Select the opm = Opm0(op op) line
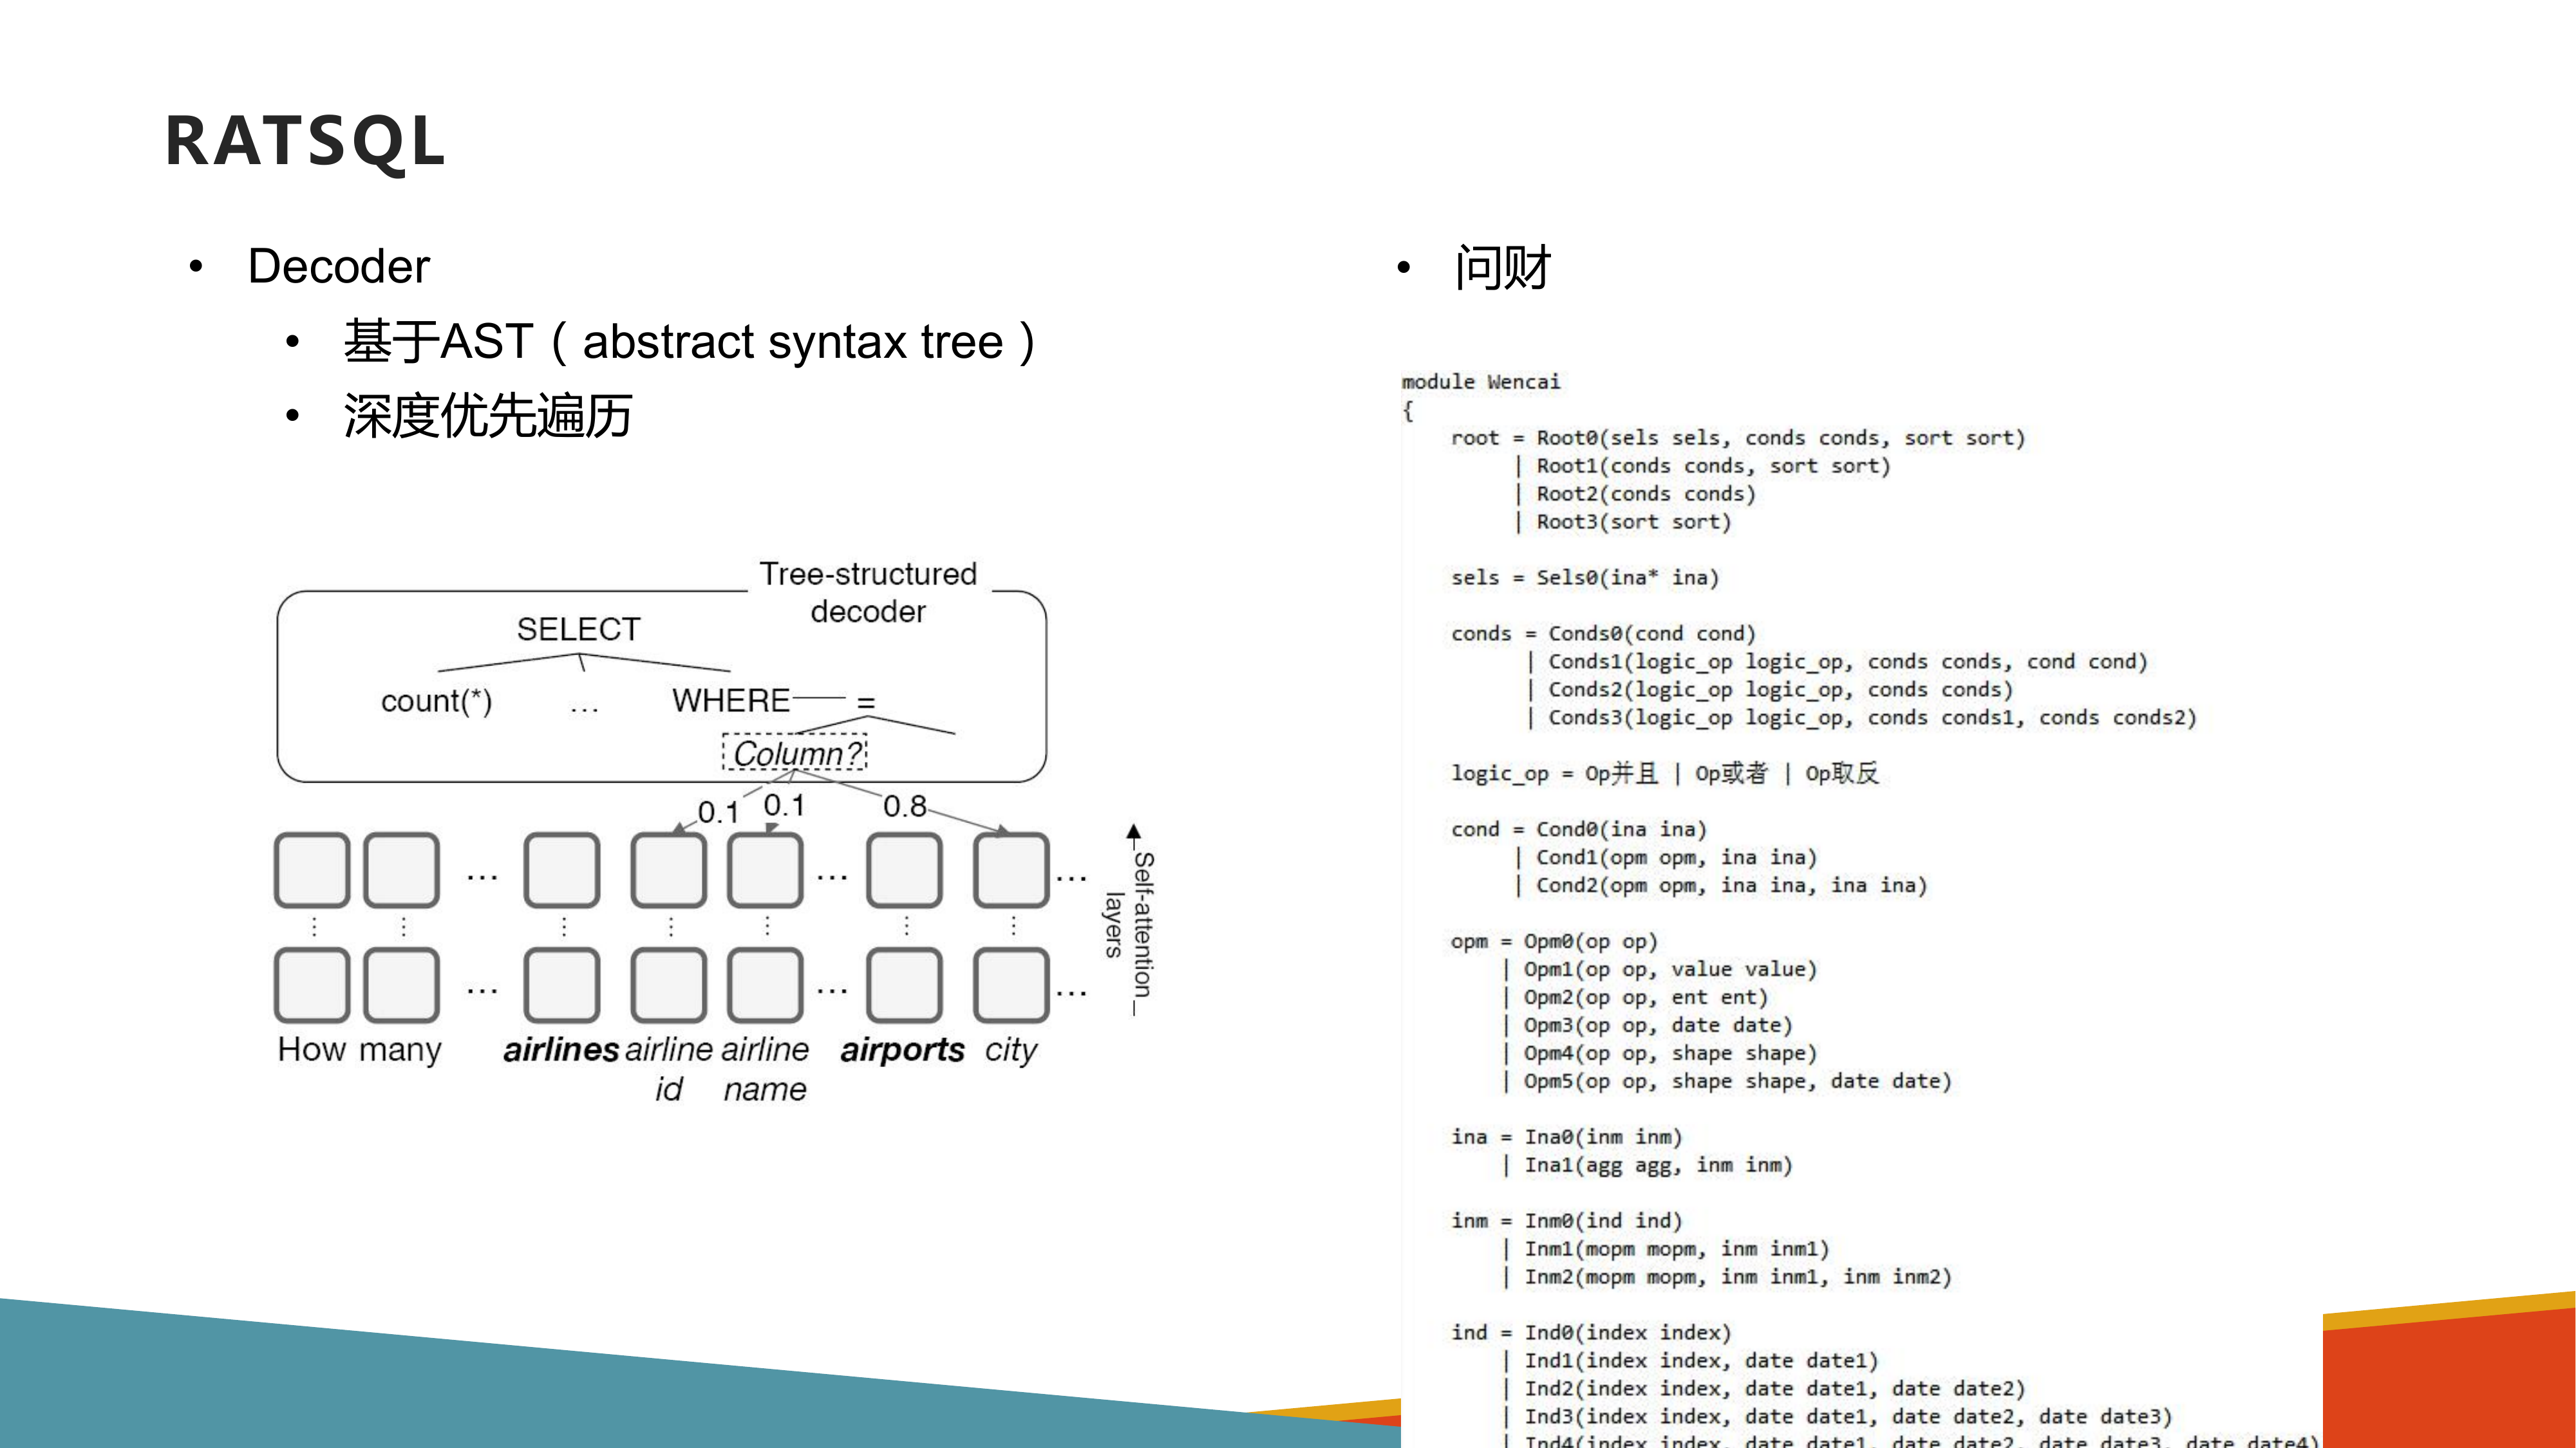2576x1448 pixels. pyautogui.click(x=1554, y=942)
